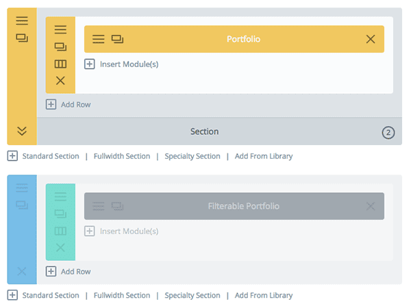This screenshot has width=411, height=308.
Task: Click Add From Library below top section
Action: click(x=263, y=156)
